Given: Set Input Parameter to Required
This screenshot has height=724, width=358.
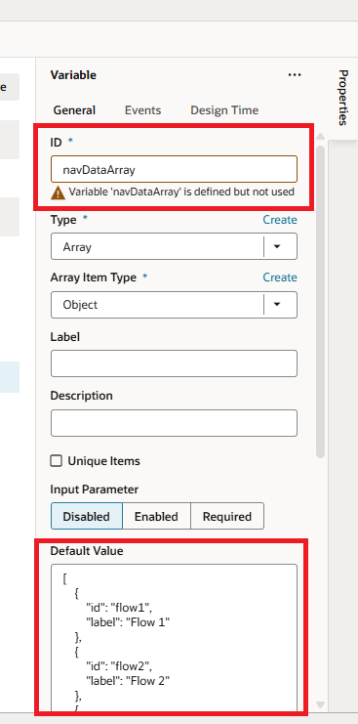Looking at the screenshot, I should (227, 516).
